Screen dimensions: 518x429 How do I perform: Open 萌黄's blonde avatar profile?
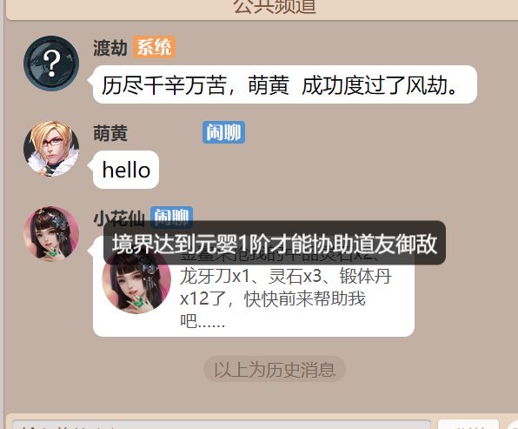tap(51, 149)
